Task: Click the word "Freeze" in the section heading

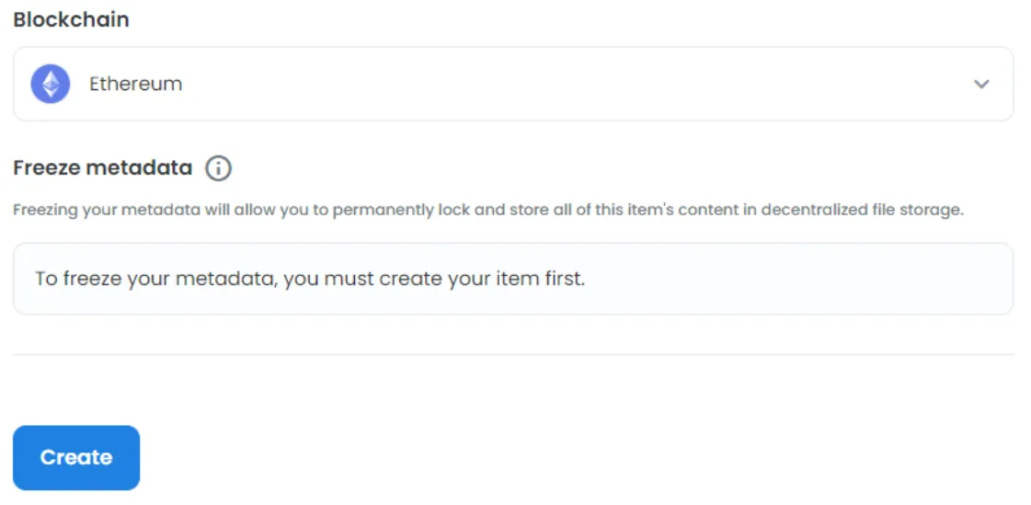Action: [x=46, y=168]
